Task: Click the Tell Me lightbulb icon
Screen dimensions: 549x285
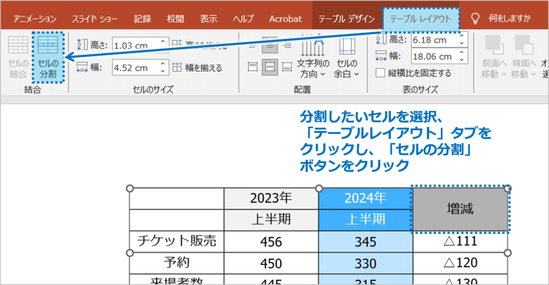Action: (475, 19)
